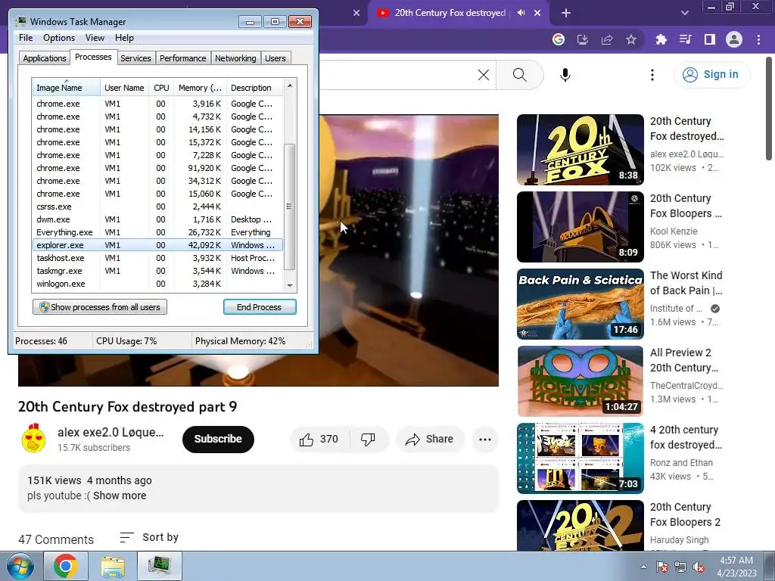Click the Action Center flag tray icon
Screen dimensions: 775x581
tap(661, 567)
